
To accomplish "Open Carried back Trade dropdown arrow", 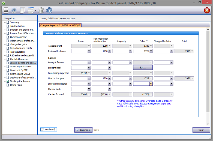I will coord(89,89).
